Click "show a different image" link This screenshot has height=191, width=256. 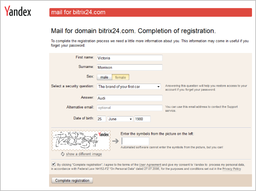(x=84, y=154)
